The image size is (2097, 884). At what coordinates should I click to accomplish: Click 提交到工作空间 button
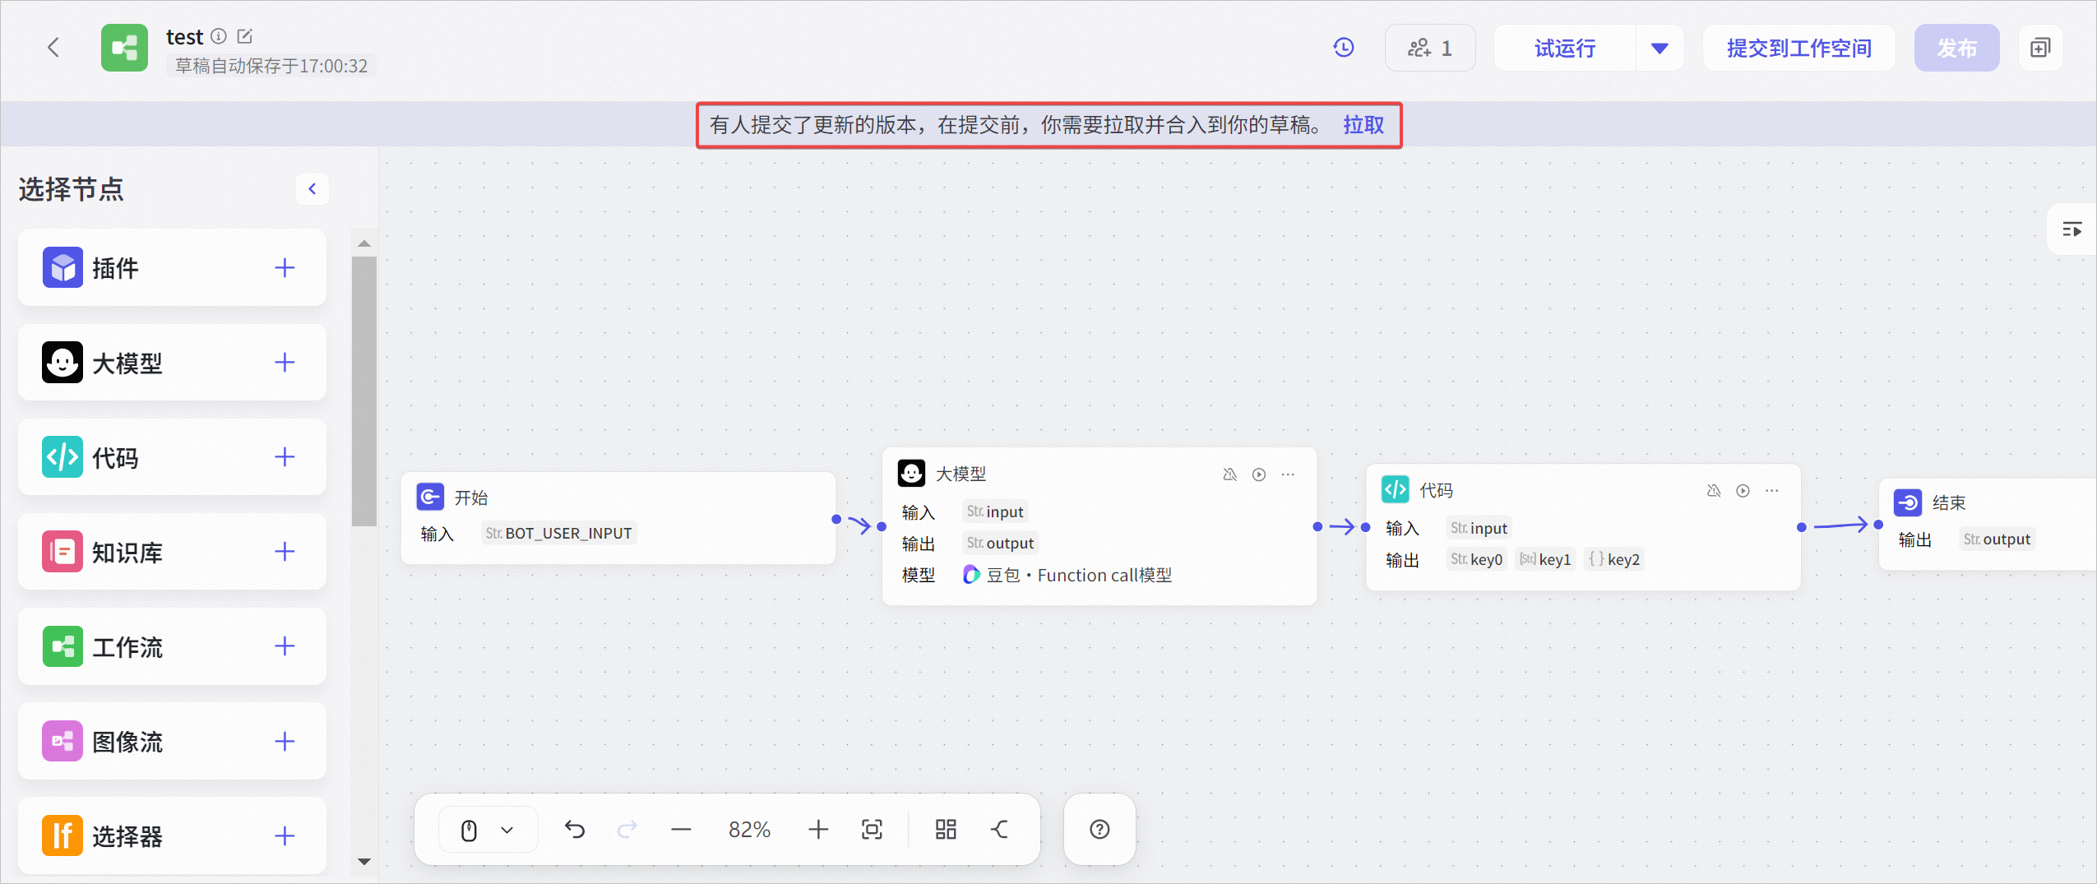click(x=1798, y=48)
